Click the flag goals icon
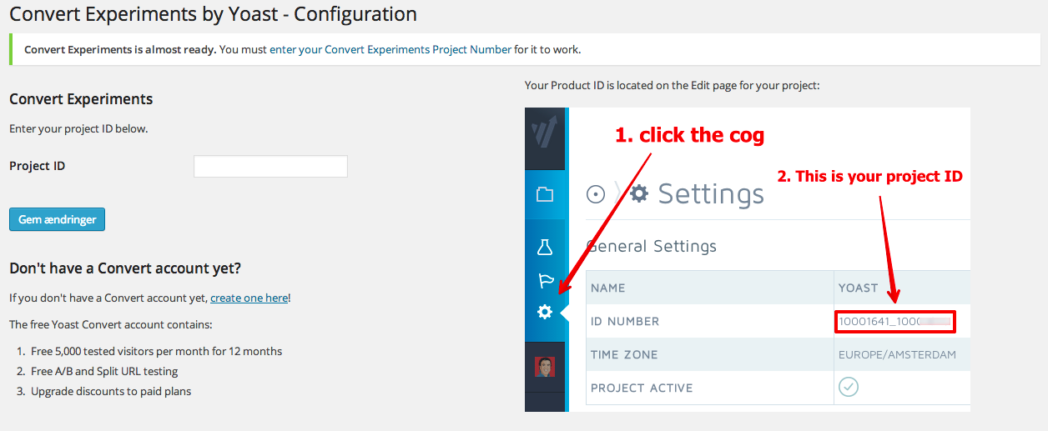The image size is (1048, 431). pos(546,280)
